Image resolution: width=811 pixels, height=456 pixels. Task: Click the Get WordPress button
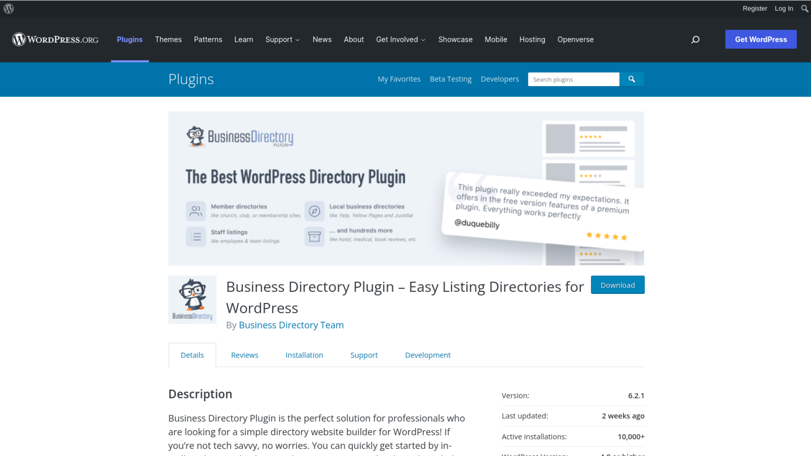[761, 39]
